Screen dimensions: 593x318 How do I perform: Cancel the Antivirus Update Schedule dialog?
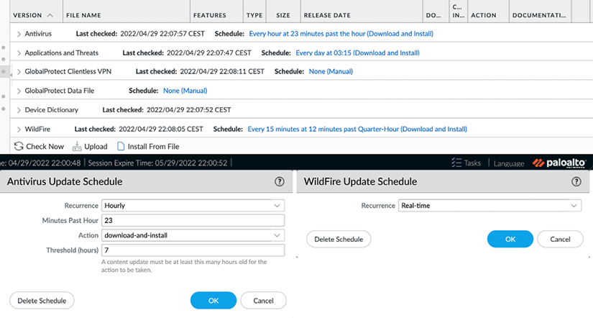pos(263,301)
